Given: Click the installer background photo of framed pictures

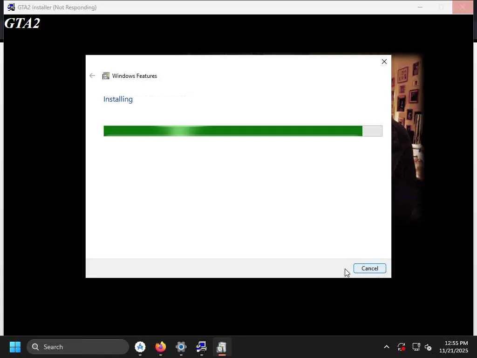Looking at the screenshot, I should click(x=407, y=137).
